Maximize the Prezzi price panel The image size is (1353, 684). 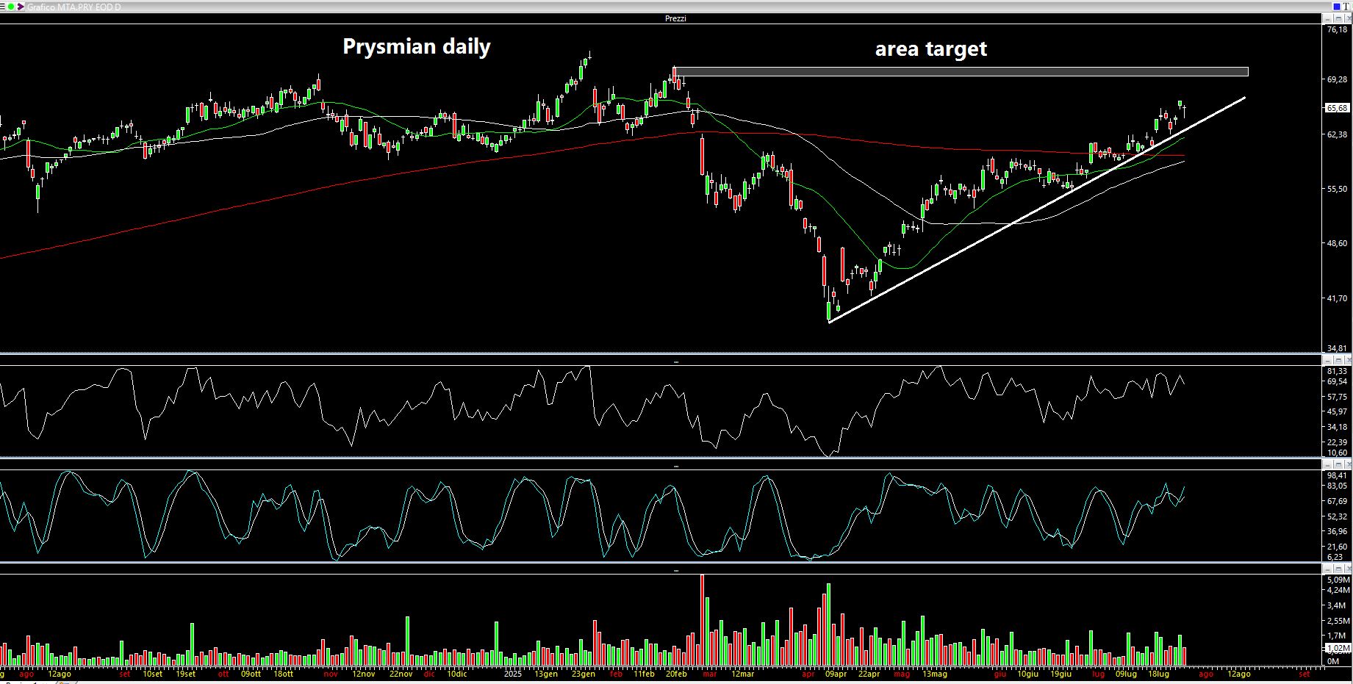coord(1338,18)
